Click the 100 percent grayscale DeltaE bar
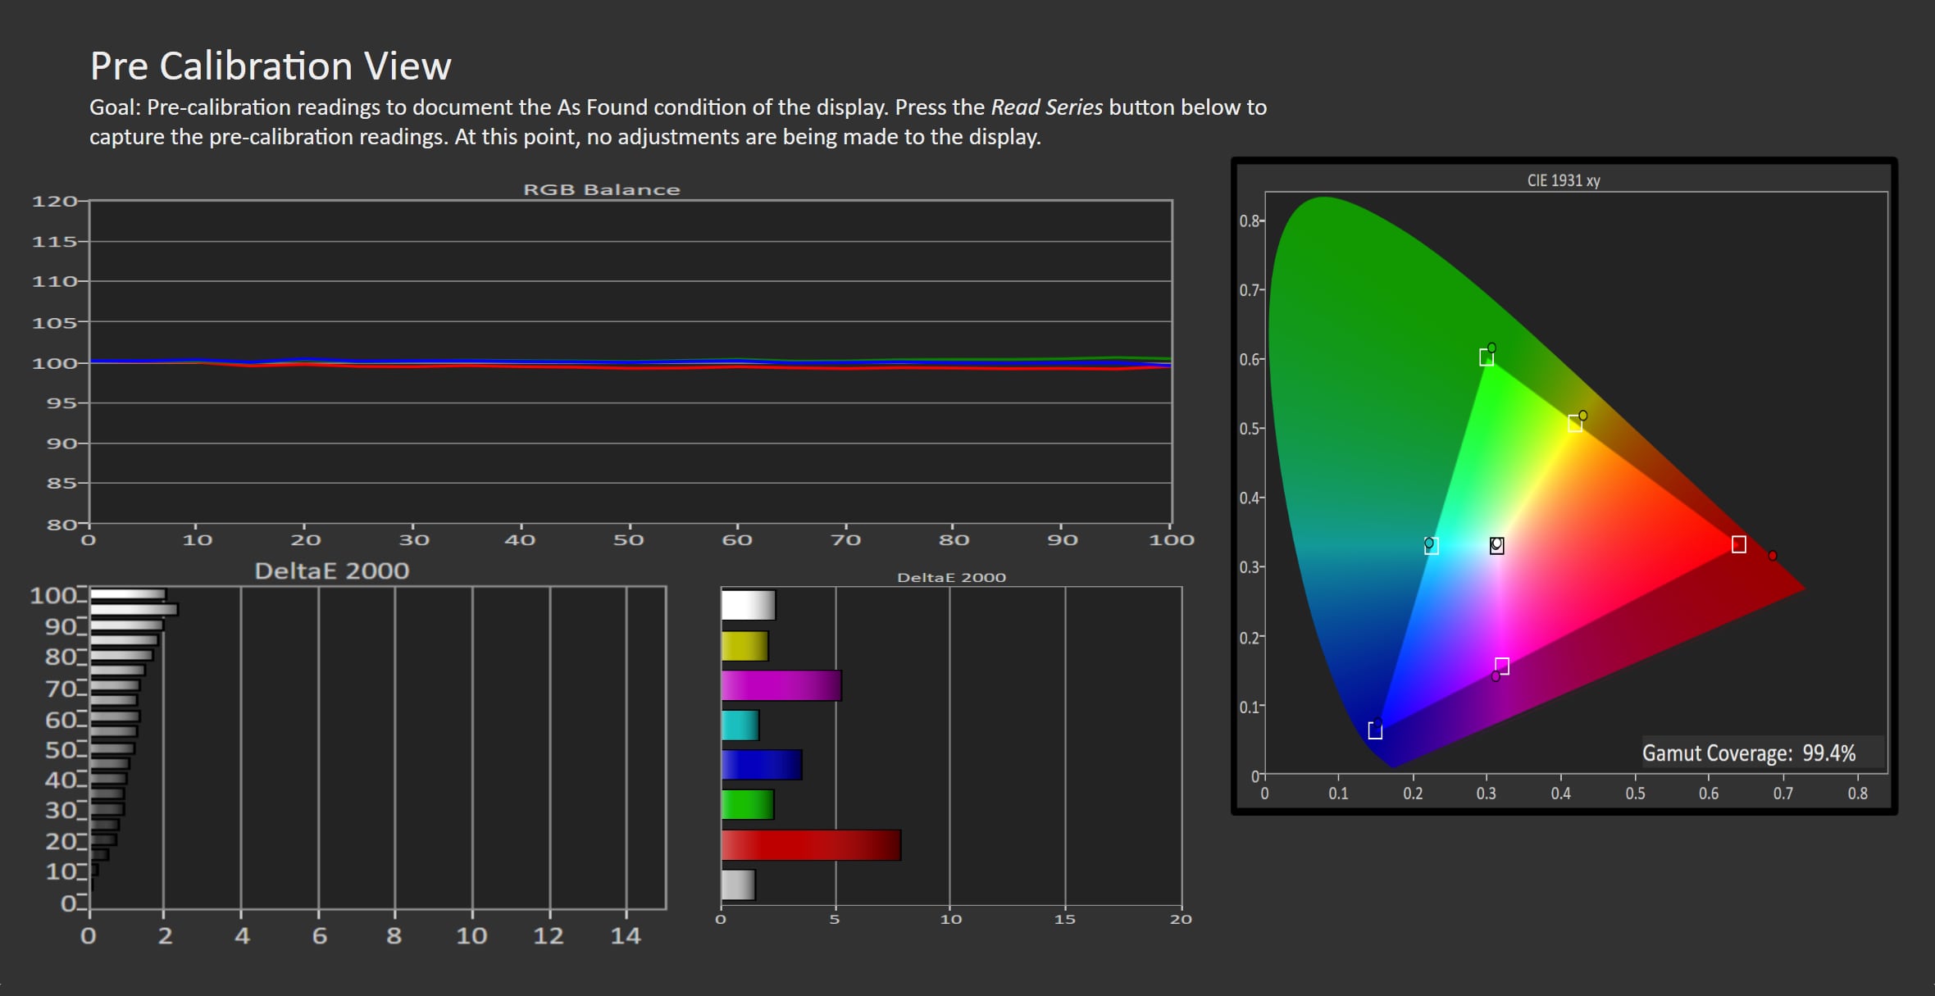Screen dimensions: 1935x996 [128, 594]
